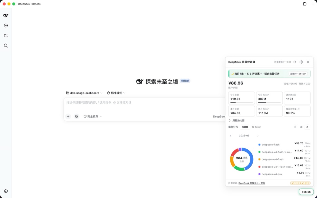
Task: Click the v1.1.1 → v1.2.1 update badge
Action: [300, 183]
